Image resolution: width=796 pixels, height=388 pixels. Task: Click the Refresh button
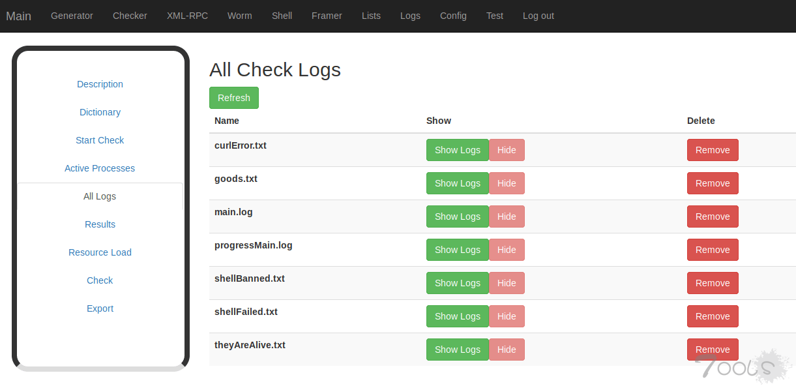coord(233,98)
